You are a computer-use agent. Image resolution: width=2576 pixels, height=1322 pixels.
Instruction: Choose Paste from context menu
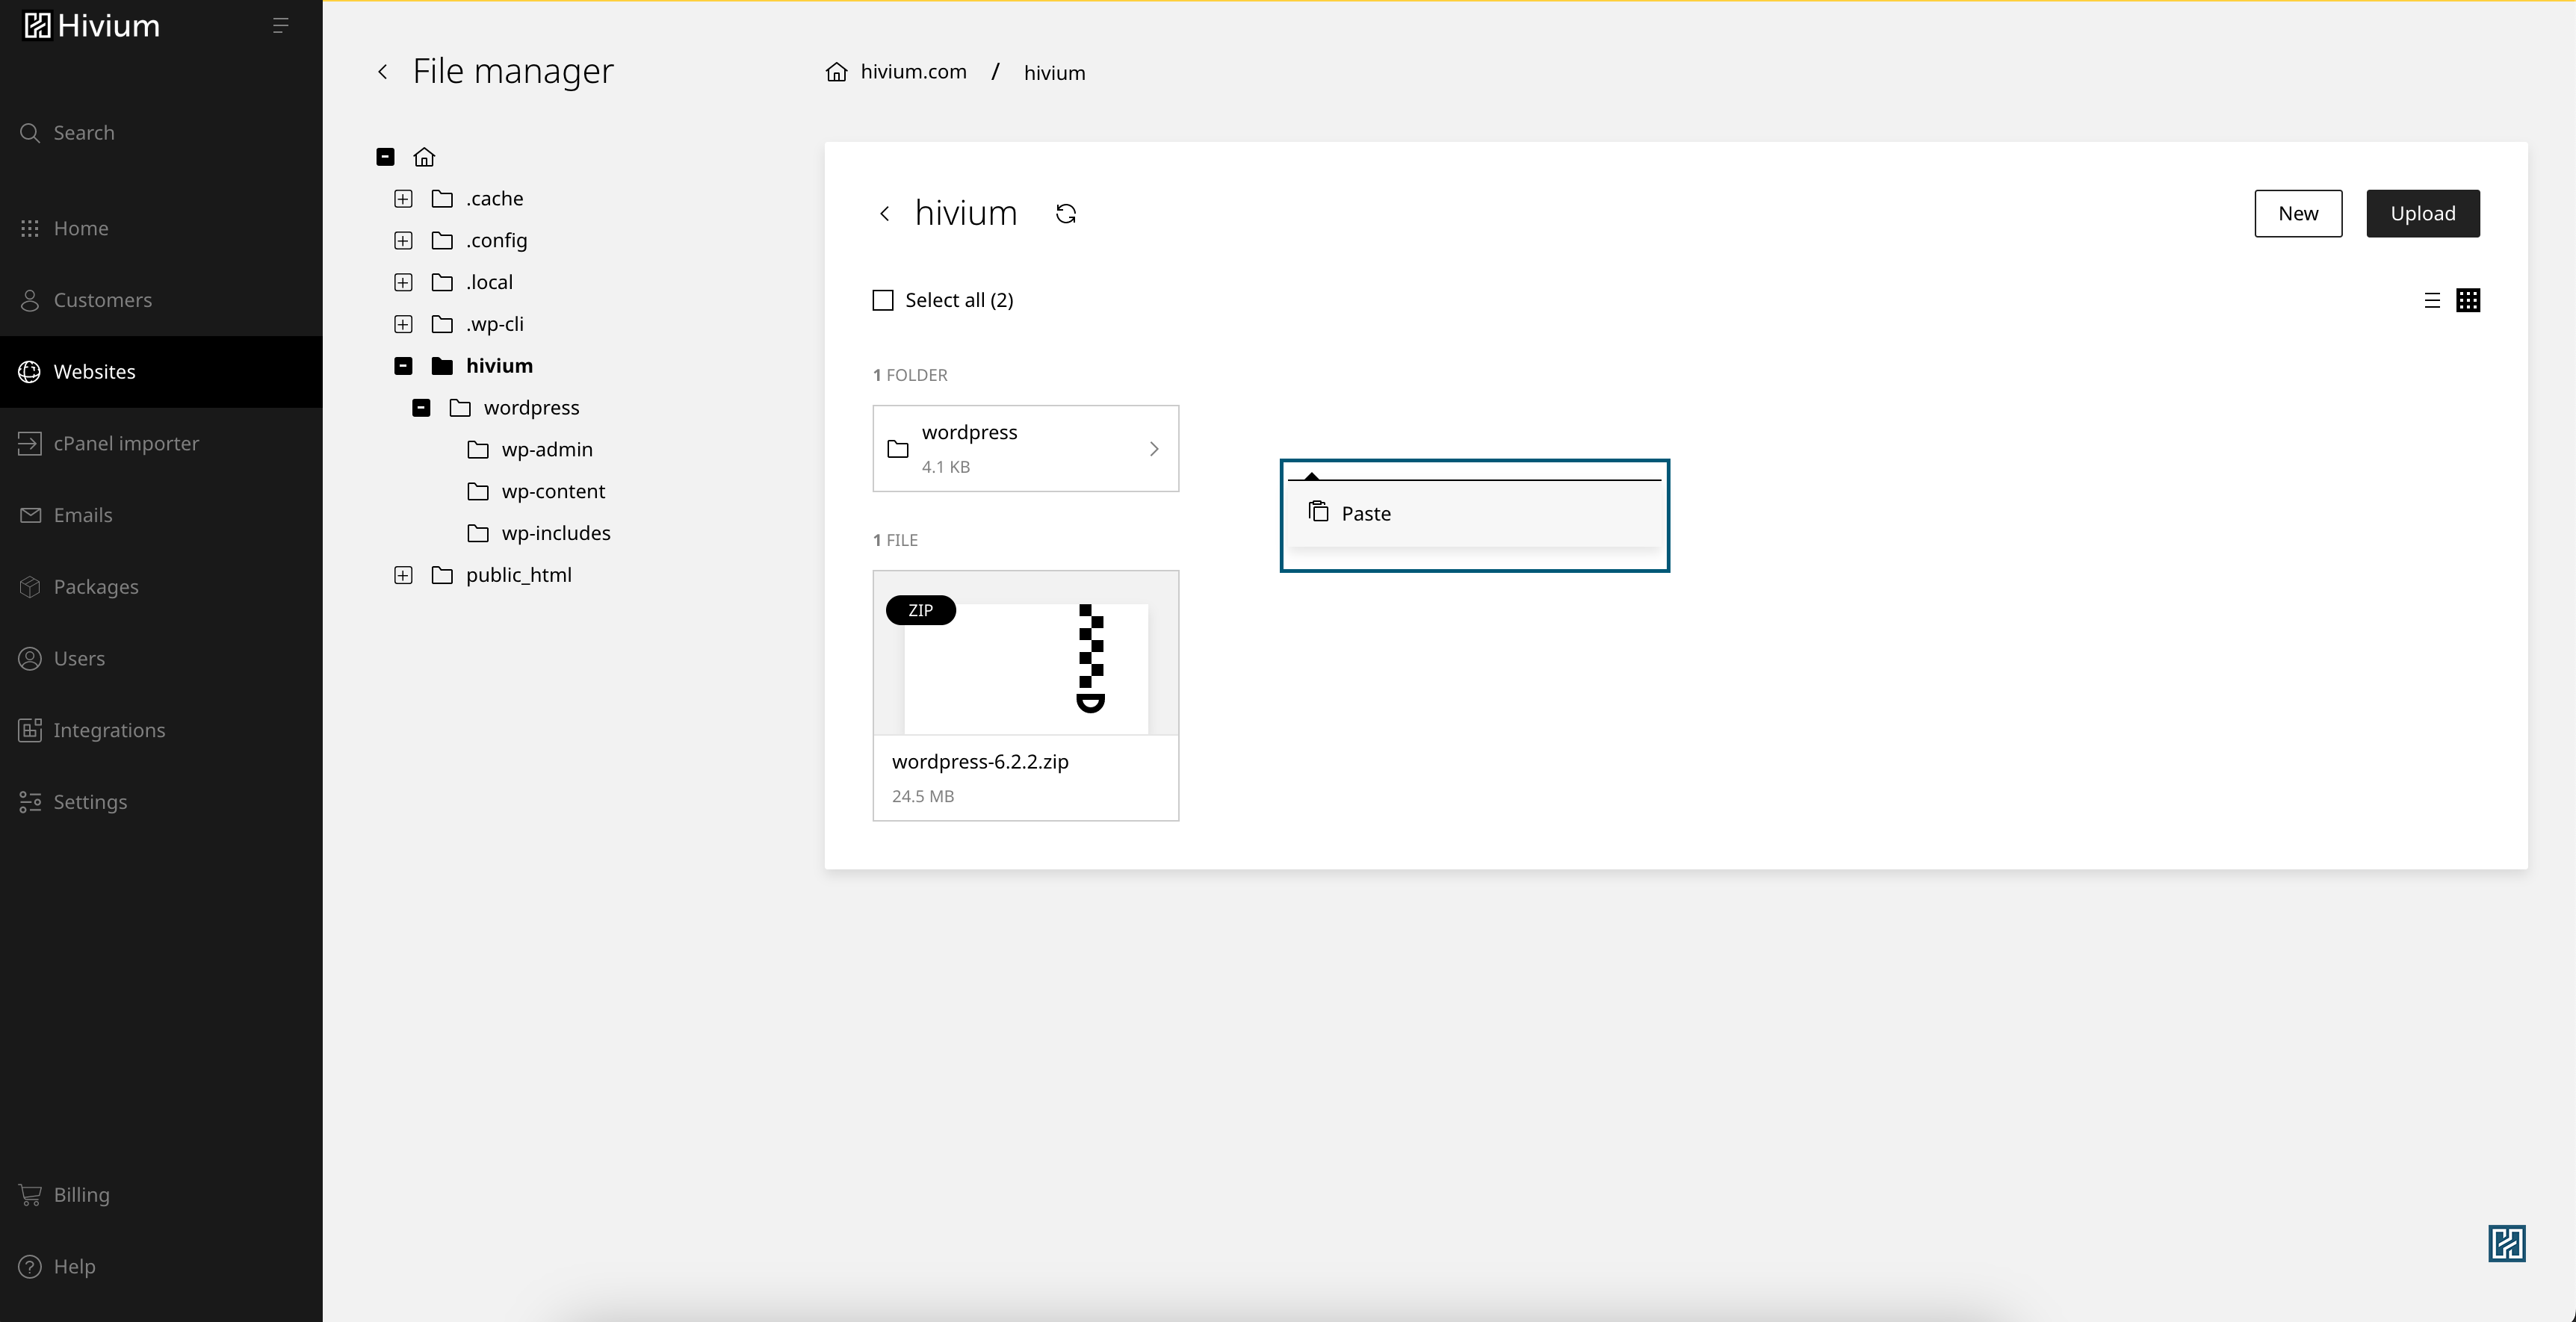1475,514
